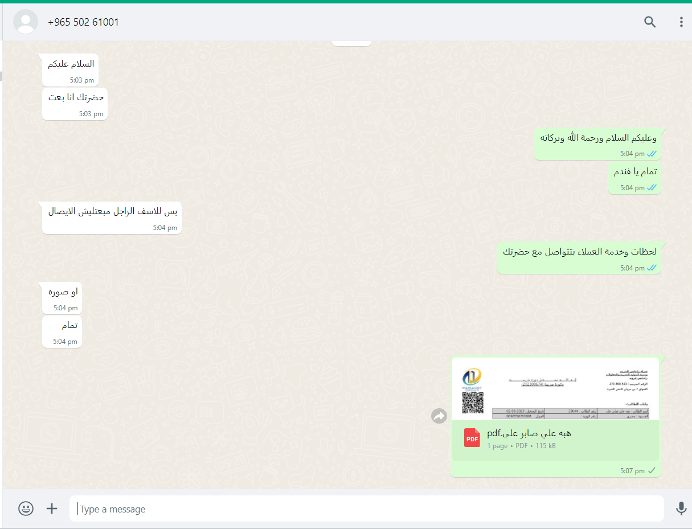
Task: Open the PDF document preview thumbnail
Action: pyautogui.click(x=555, y=389)
